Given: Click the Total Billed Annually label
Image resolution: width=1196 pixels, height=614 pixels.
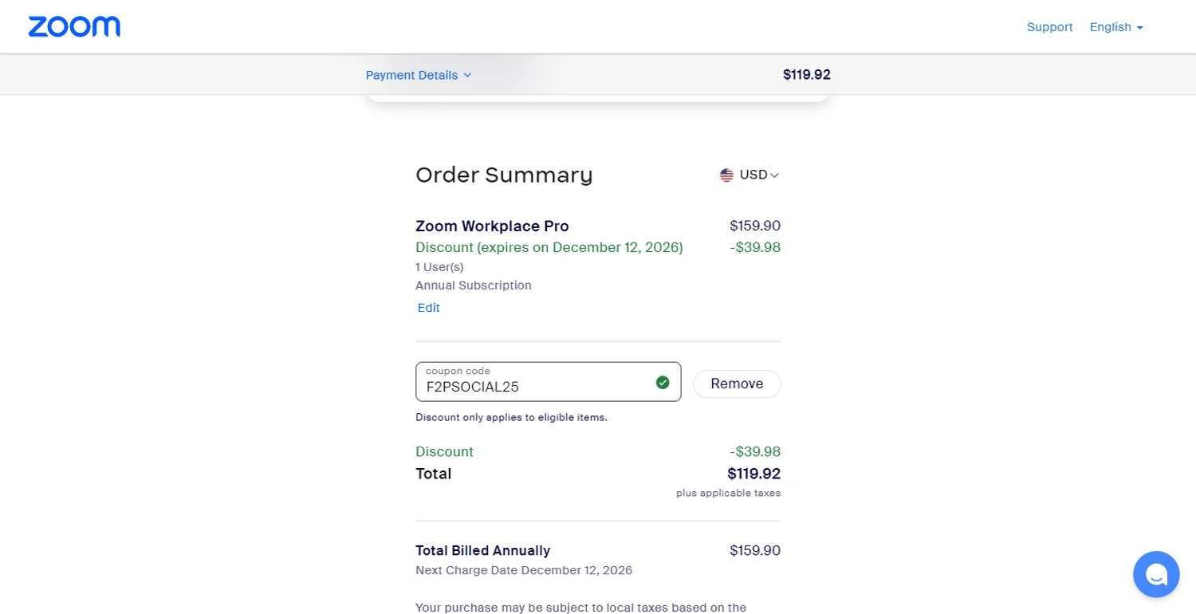Looking at the screenshot, I should point(482,550).
